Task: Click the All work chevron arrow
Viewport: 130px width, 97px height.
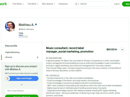Action: click(37, 57)
